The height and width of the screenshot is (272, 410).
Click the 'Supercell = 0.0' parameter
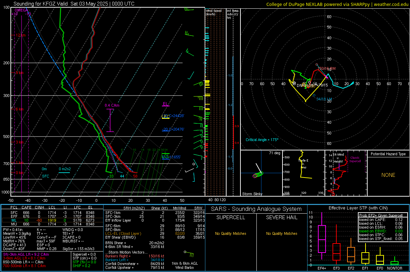click(84, 254)
